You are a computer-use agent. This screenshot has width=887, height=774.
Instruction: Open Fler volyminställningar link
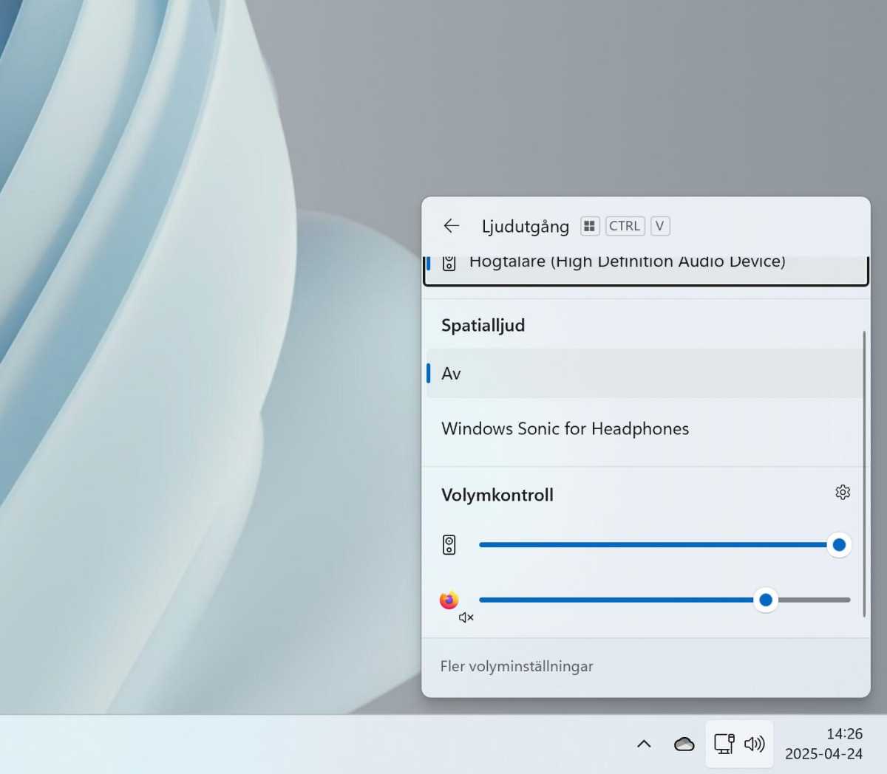tap(517, 666)
